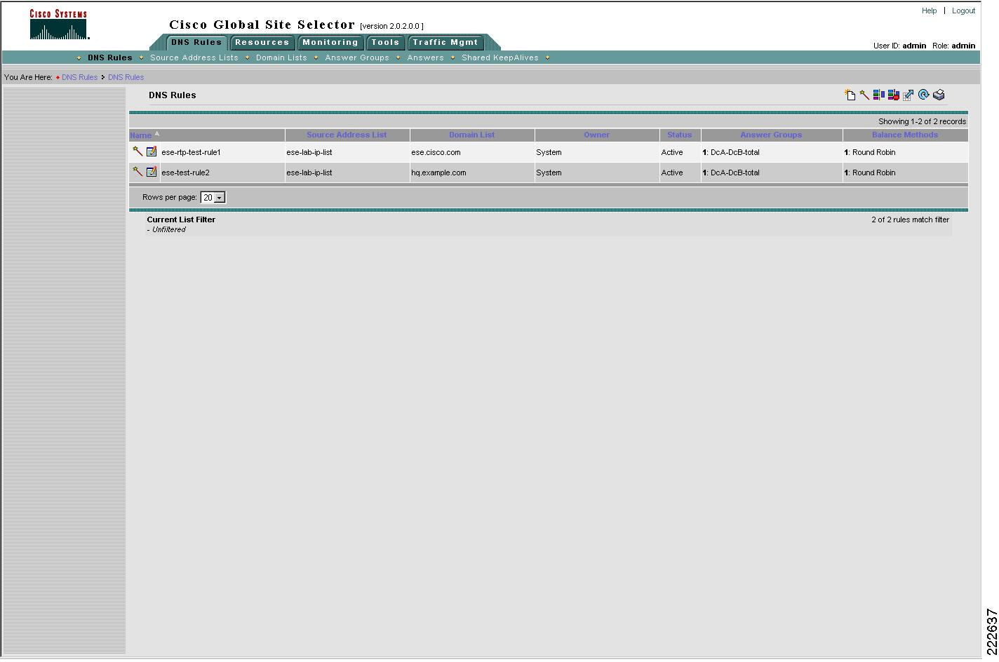
Task: Click the DNS Rules page heading
Action: point(173,95)
